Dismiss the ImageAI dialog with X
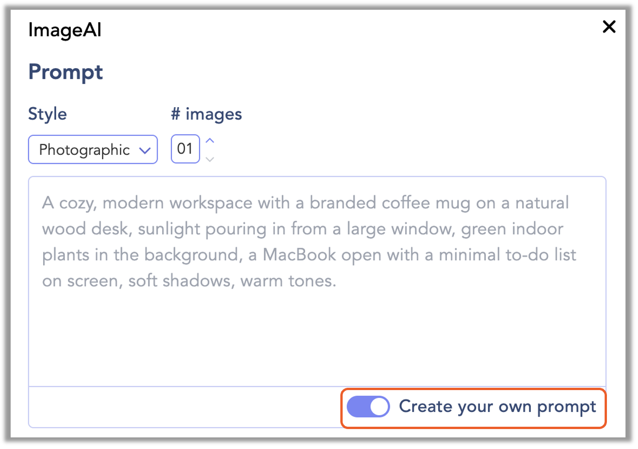 tap(609, 27)
